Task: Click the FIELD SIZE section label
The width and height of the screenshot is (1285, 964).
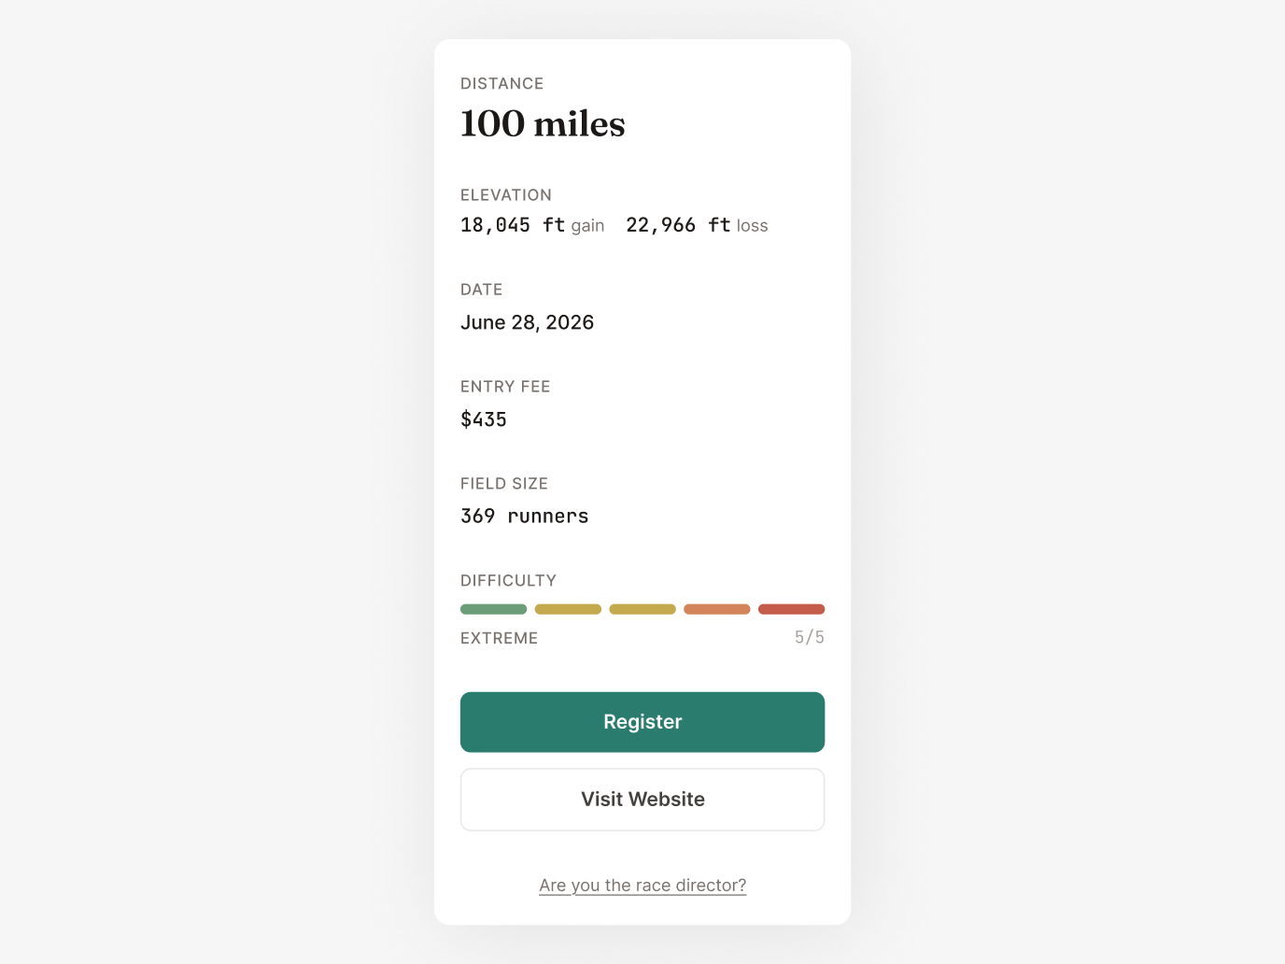Action: pos(503,483)
